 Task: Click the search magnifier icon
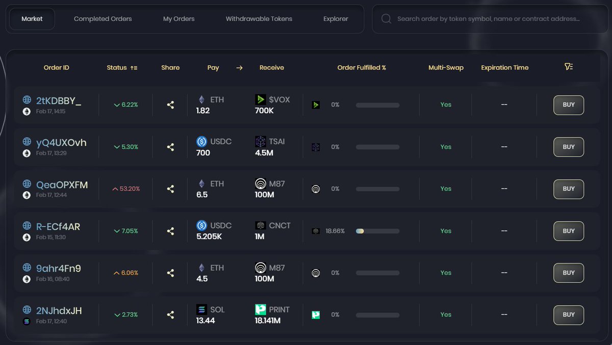pos(387,19)
